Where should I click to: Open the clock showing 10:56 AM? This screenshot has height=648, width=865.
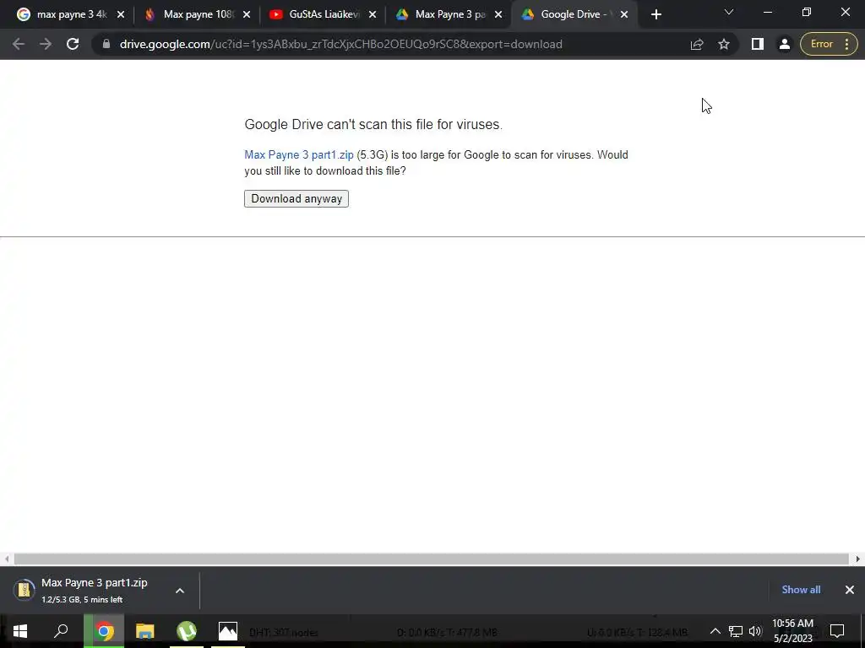[x=792, y=631]
